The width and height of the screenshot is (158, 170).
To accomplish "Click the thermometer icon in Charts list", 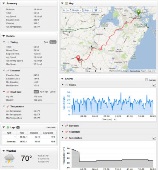I will (66, 138).
